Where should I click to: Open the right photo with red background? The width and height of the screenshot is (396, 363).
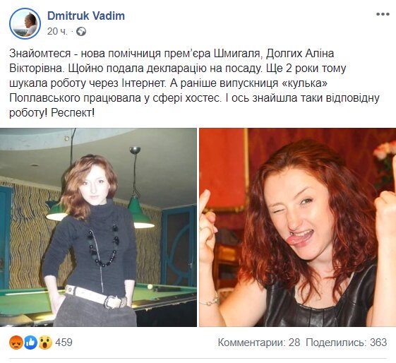tap(297, 227)
